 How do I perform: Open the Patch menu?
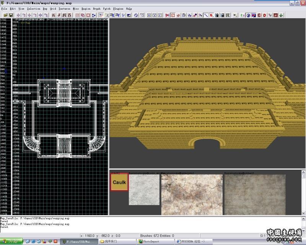pyautogui.click(x=107, y=9)
